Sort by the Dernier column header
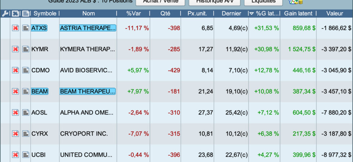The height and width of the screenshot is (162, 353). point(231,14)
